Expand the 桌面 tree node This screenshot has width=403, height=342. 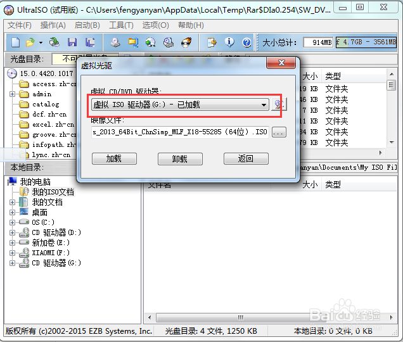(12, 213)
